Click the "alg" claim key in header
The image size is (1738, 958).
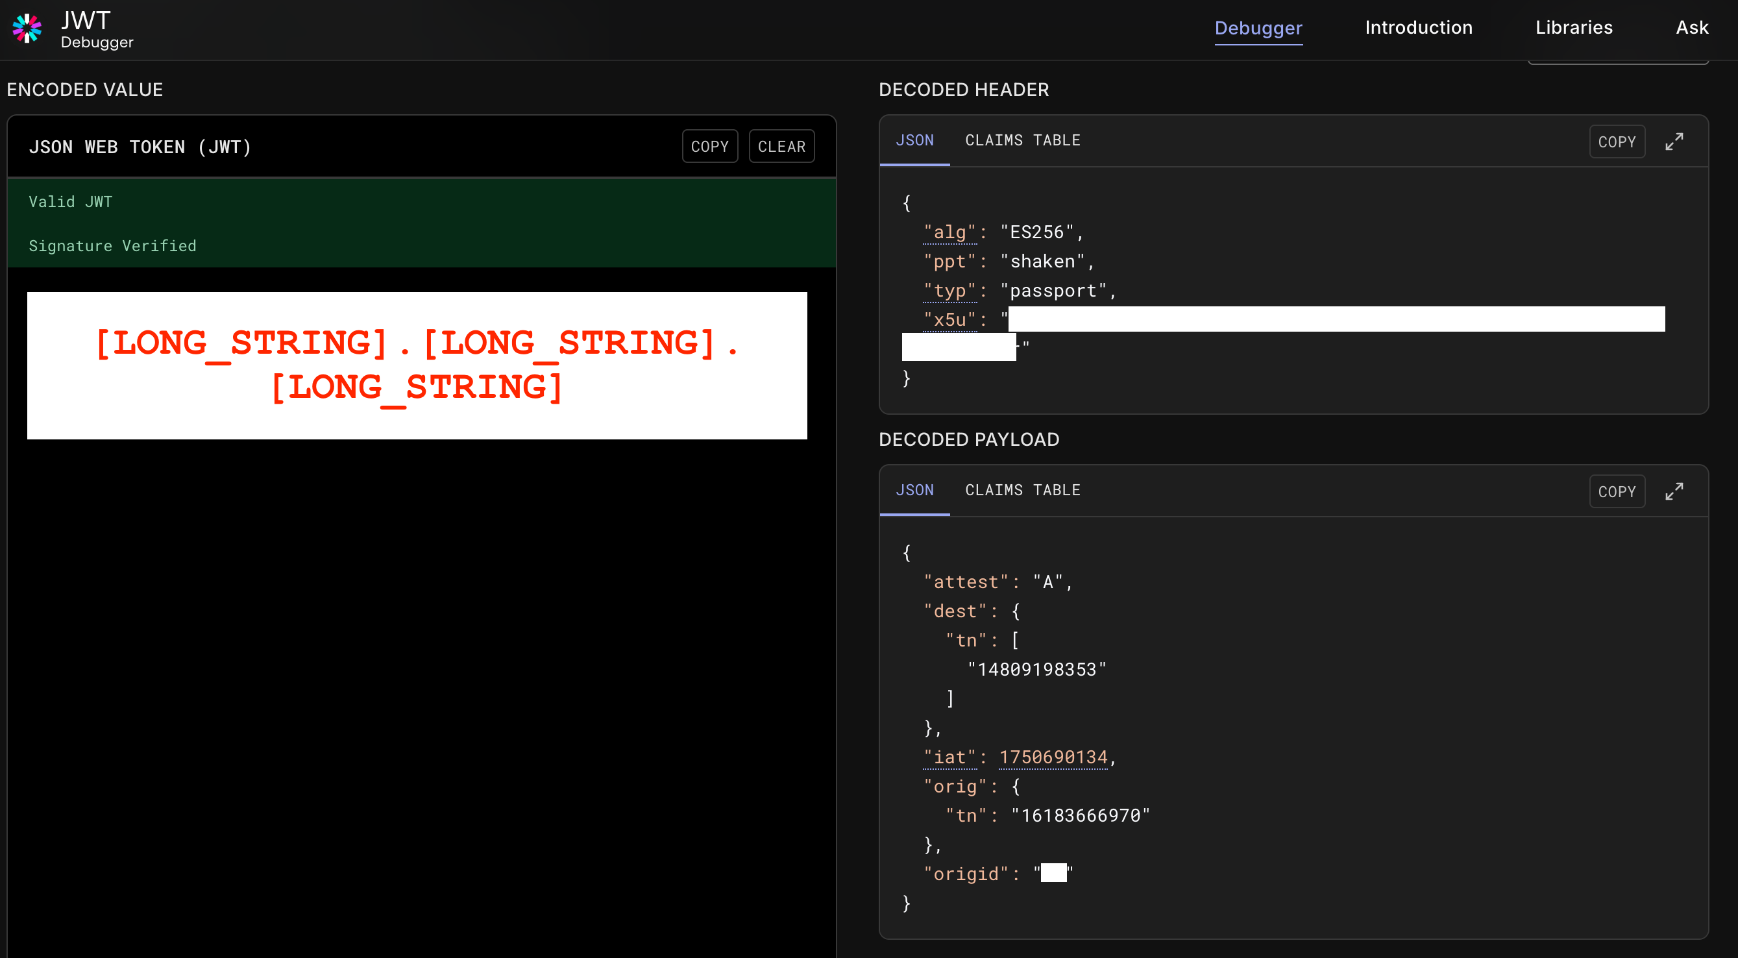(x=949, y=232)
